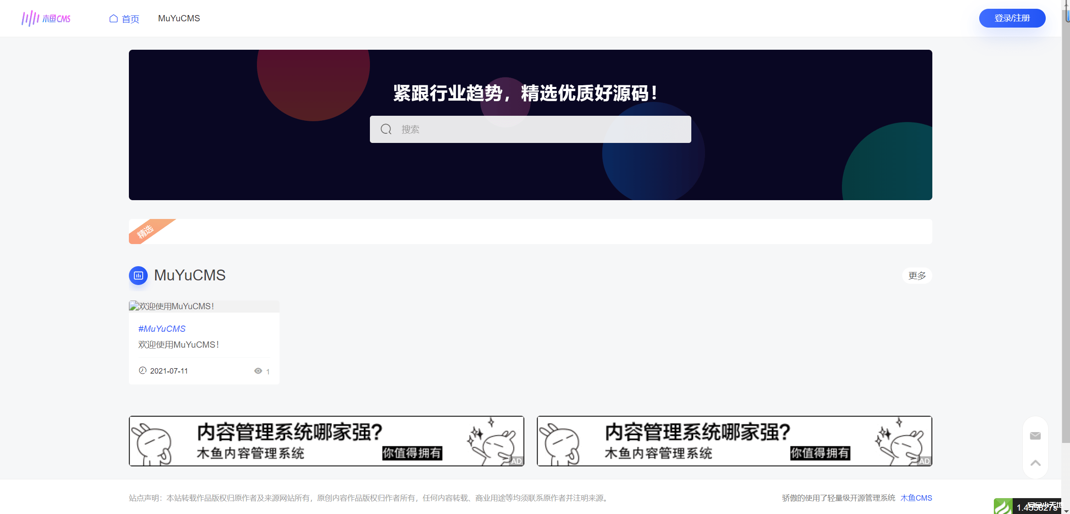
Task: Click the clock icon next to date 2021-07-11
Action: (142, 371)
